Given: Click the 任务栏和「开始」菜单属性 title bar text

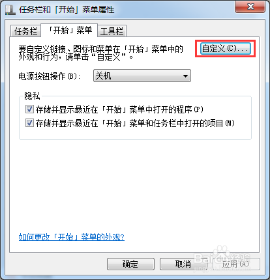Looking at the screenshot, I should (x=67, y=10).
